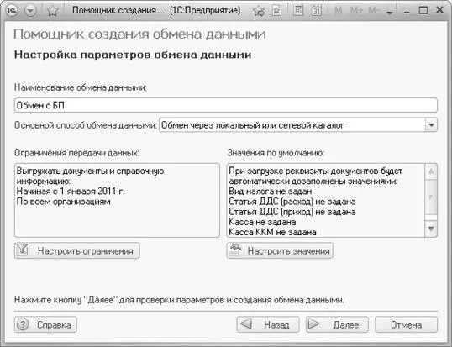Go back with 'Назад' button
Screen dimensions: 452x347
pyautogui.click(x=268, y=325)
